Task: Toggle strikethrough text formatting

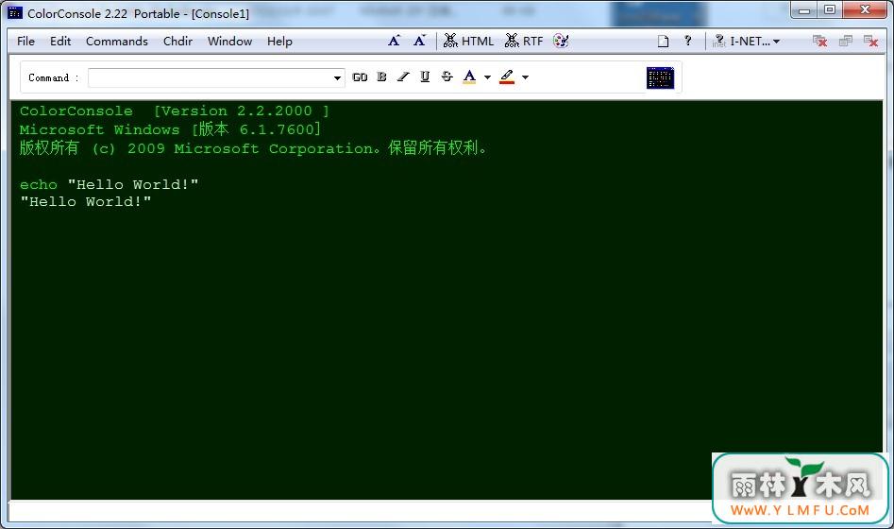Action: (447, 77)
